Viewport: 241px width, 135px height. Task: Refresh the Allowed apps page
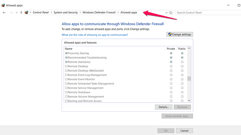point(171,13)
